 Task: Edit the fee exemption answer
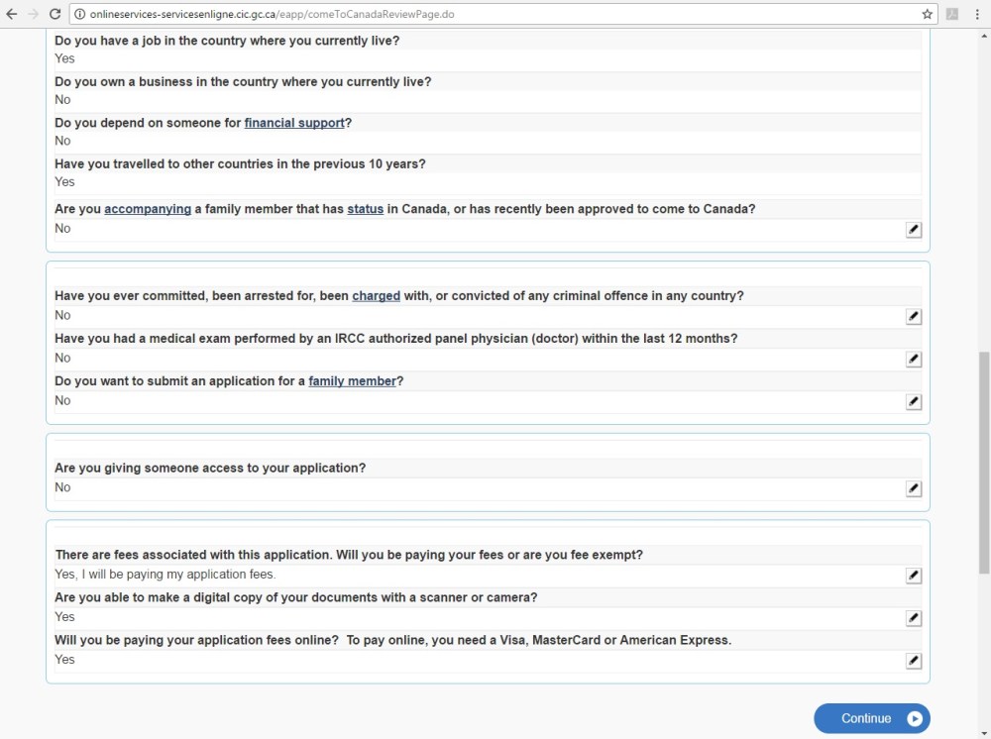(914, 576)
